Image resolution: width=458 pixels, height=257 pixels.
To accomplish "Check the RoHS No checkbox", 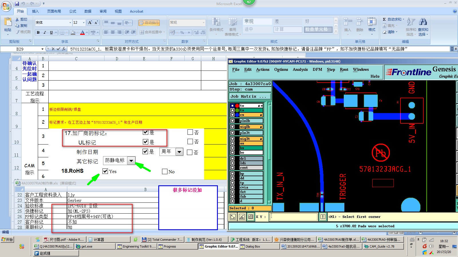I will tap(165, 171).
